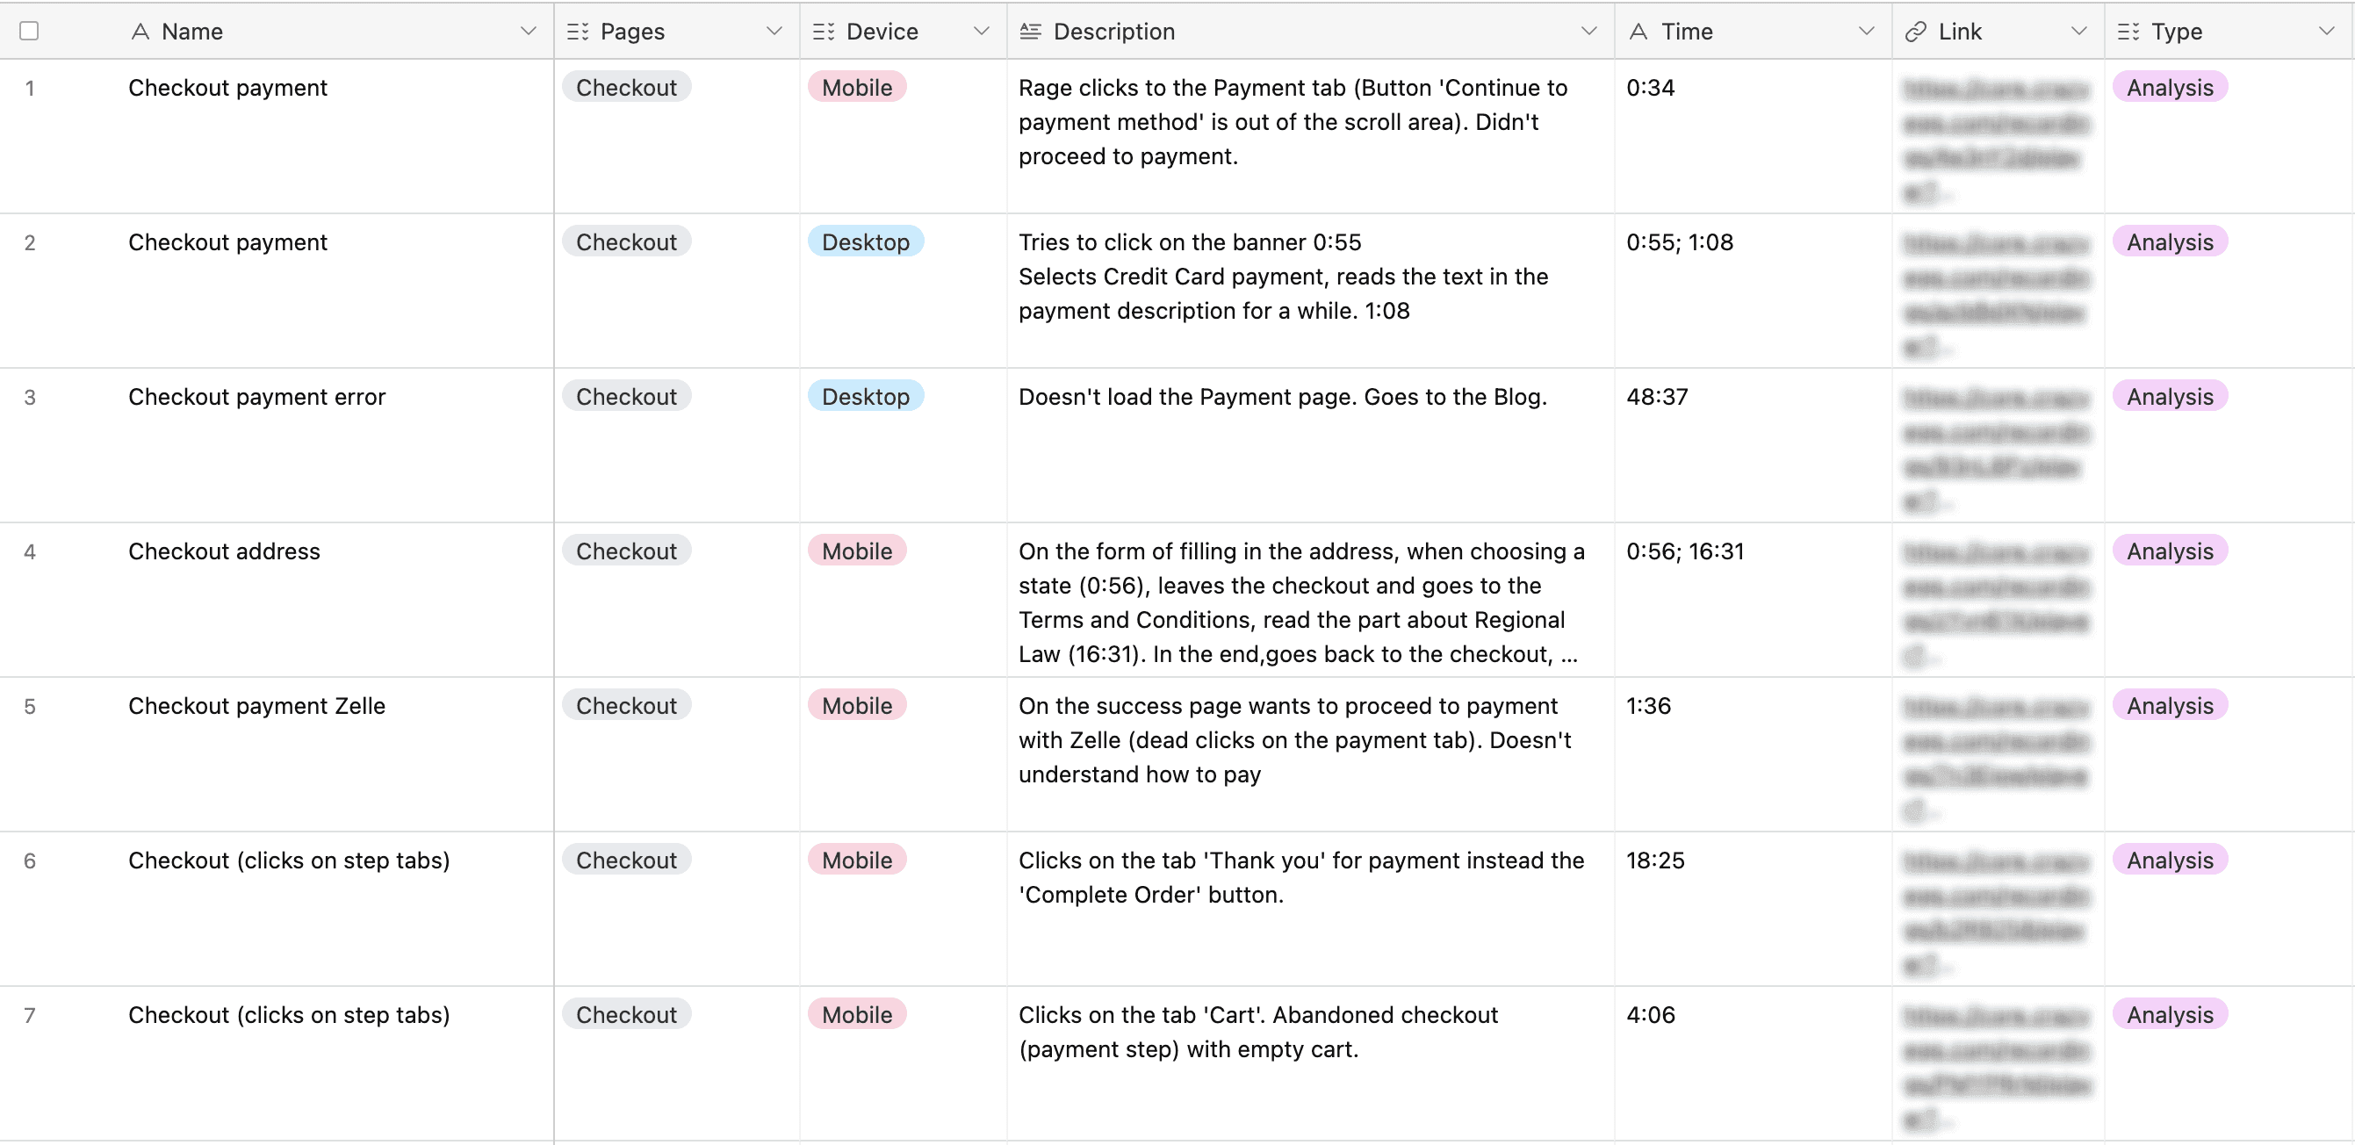The width and height of the screenshot is (2355, 1145).
Task: Click the Name field text-type icon
Action: point(140,31)
